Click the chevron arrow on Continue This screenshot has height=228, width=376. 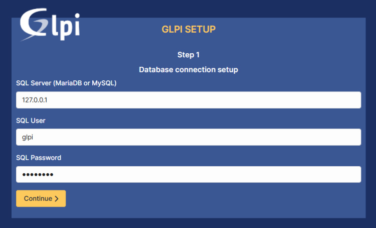(x=57, y=199)
